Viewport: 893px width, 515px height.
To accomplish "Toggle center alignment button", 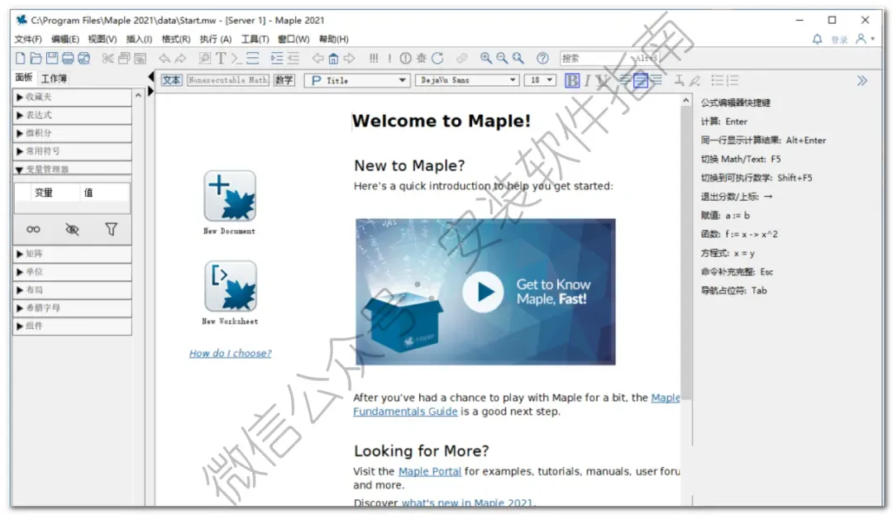I will tap(641, 80).
